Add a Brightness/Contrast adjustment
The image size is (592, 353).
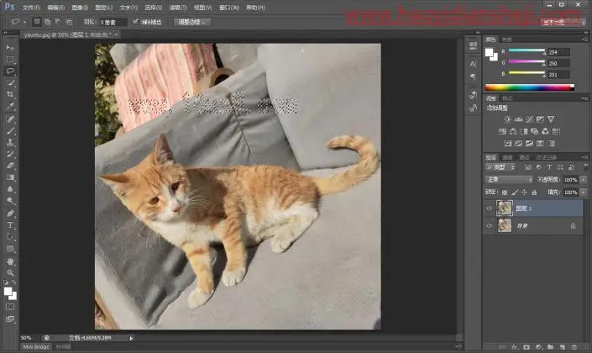pos(507,119)
